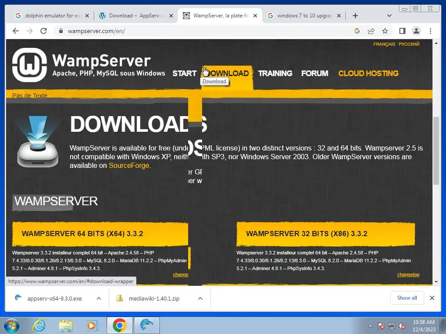Image resolution: width=446 pixels, height=334 pixels.
Task: Go back to the previous page
Action: click(16, 31)
